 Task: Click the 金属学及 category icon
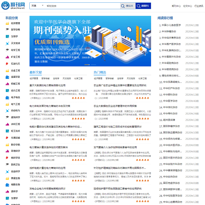pyautogui.click(x=7, y=77)
